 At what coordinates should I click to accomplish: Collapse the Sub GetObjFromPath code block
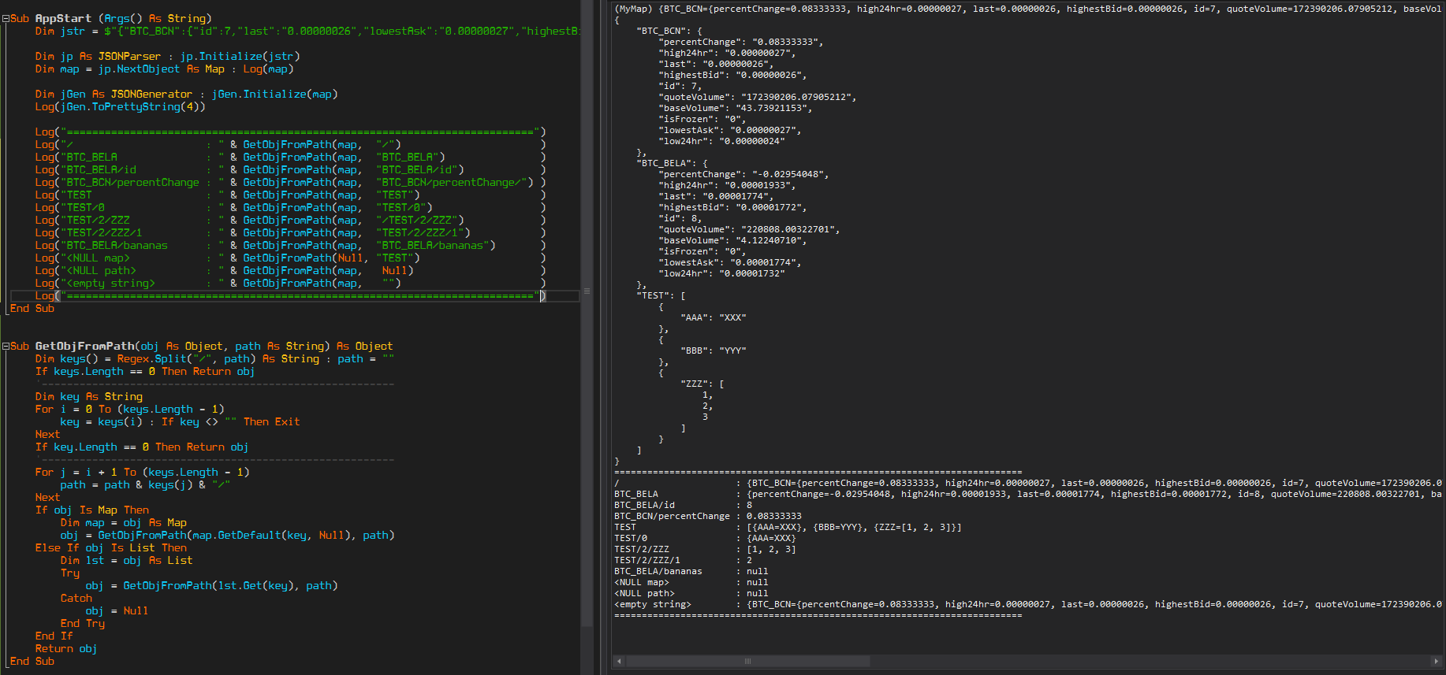[x=6, y=346]
